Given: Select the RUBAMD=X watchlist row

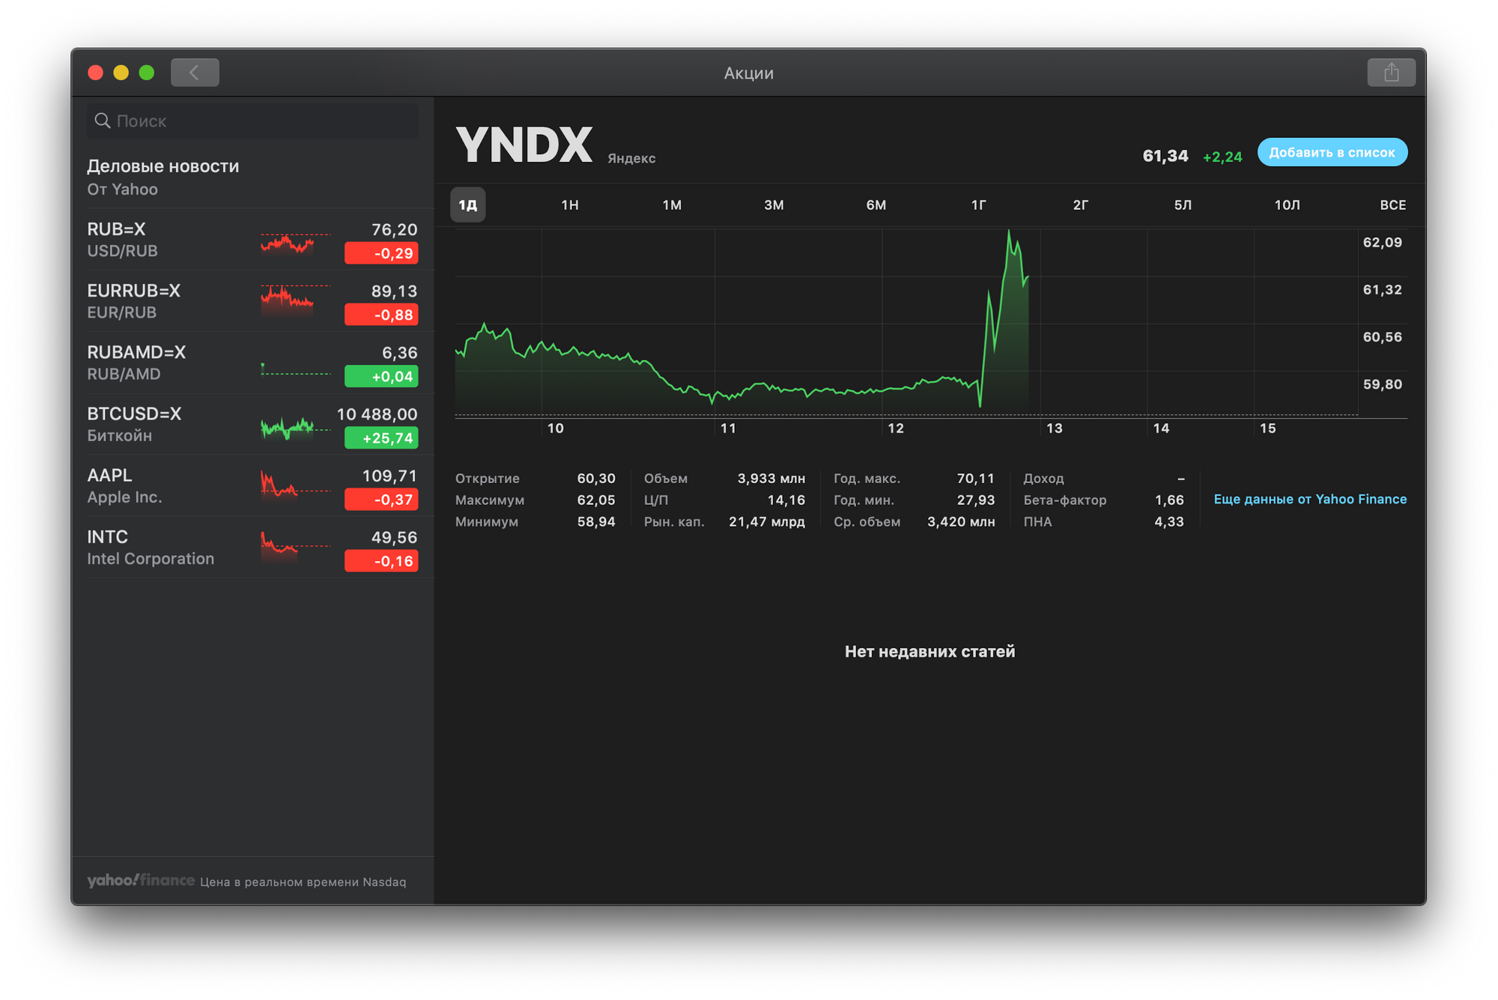Looking at the screenshot, I should (253, 363).
